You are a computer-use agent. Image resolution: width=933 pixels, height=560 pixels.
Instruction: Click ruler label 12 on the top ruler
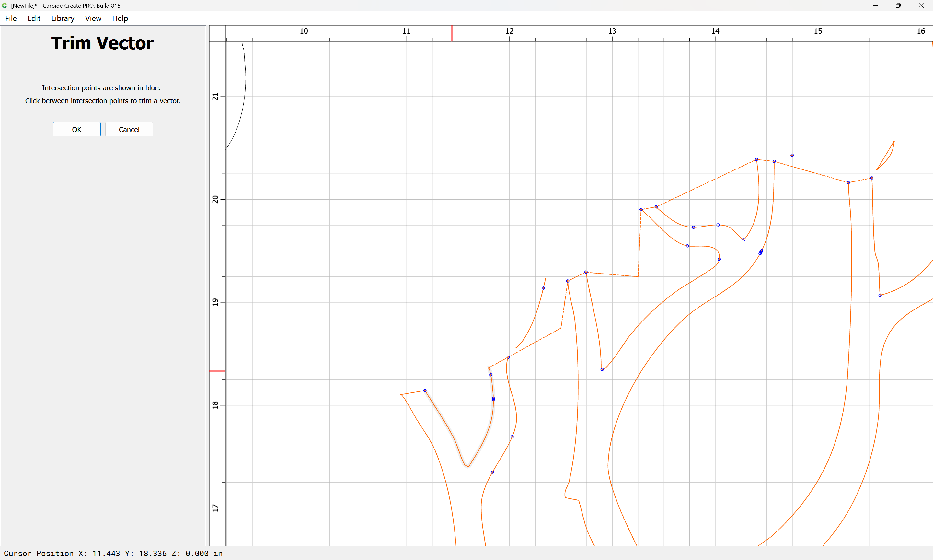point(510,31)
